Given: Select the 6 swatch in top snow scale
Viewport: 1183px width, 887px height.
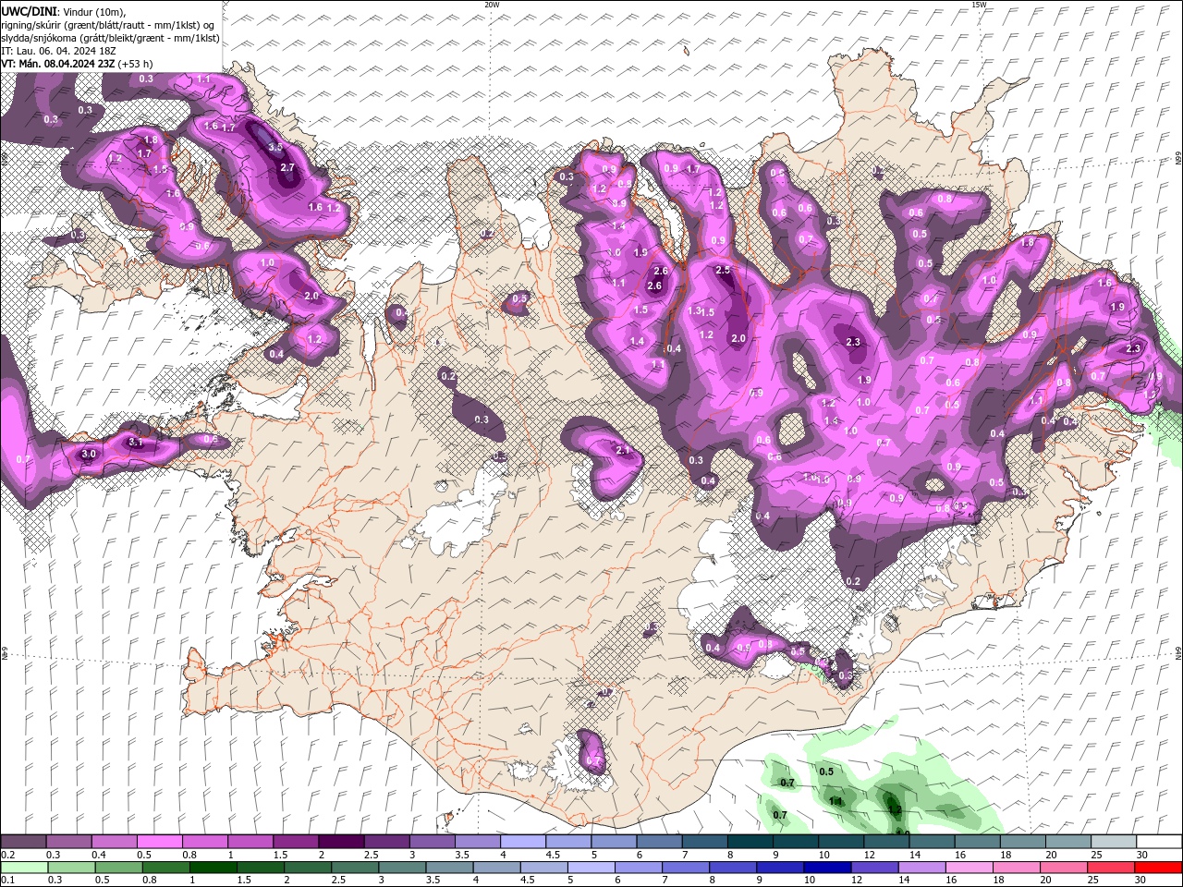Looking at the screenshot, I should coord(660,842).
